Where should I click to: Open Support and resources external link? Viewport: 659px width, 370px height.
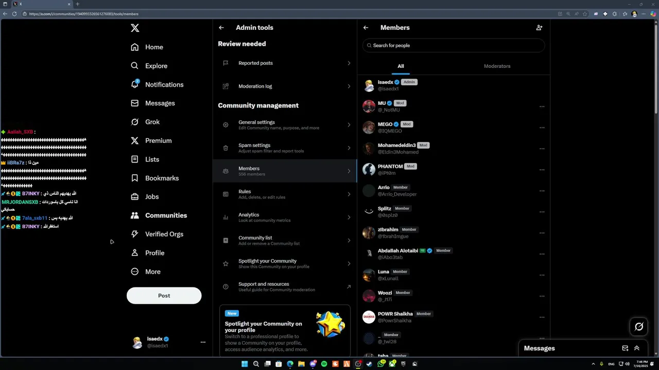click(x=285, y=287)
